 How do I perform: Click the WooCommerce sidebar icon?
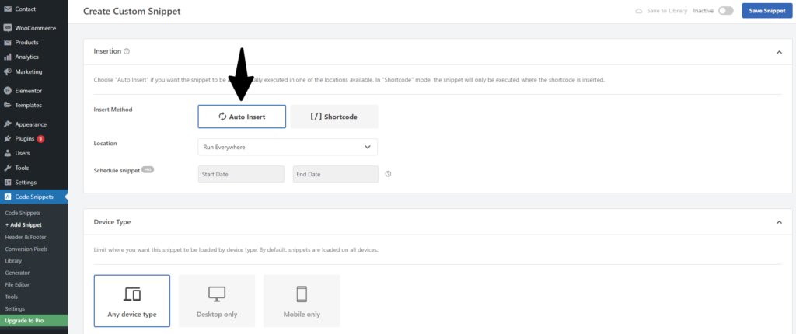coord(8,27)
